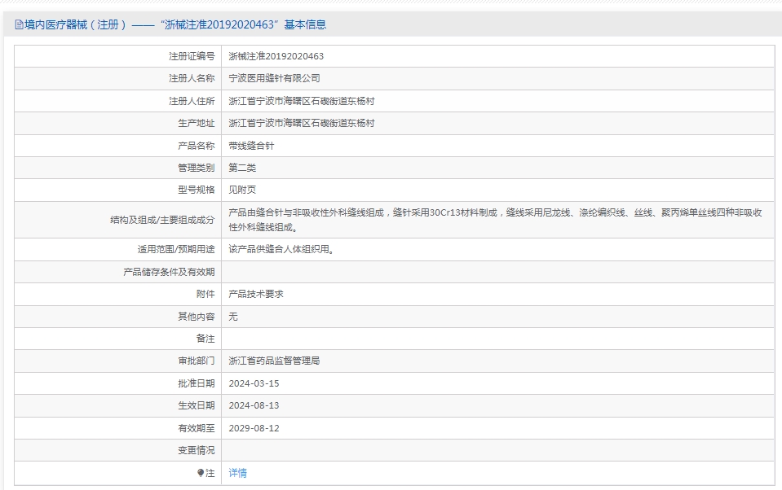Click the 其他内容 row label
Screen dimensions: 782x490
point(196,317)
